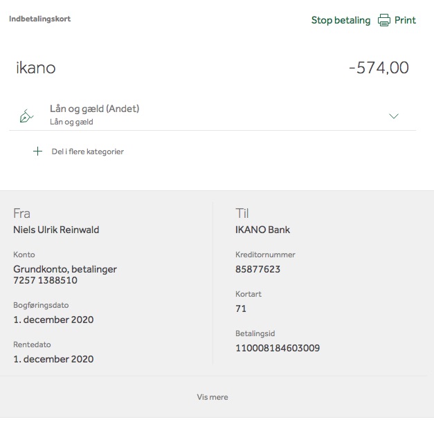Click the pen category icon
Screen dimensions: 434x442
(26, 116)
